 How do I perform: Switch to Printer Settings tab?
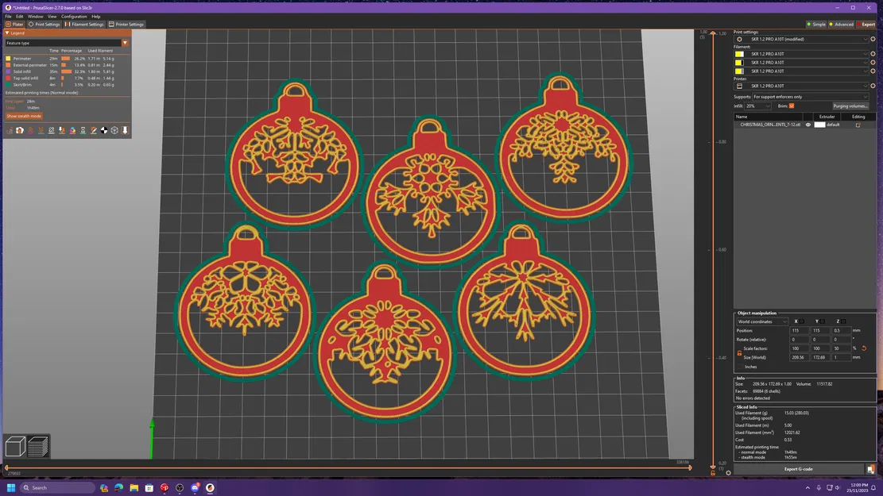coord(126,24)
